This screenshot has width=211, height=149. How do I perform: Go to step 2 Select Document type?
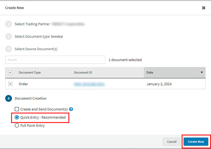tap(9, 37)
